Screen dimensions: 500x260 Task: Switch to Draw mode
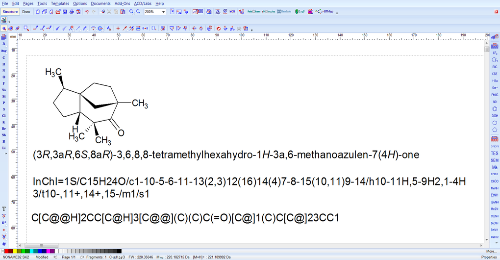click(26, 12)
